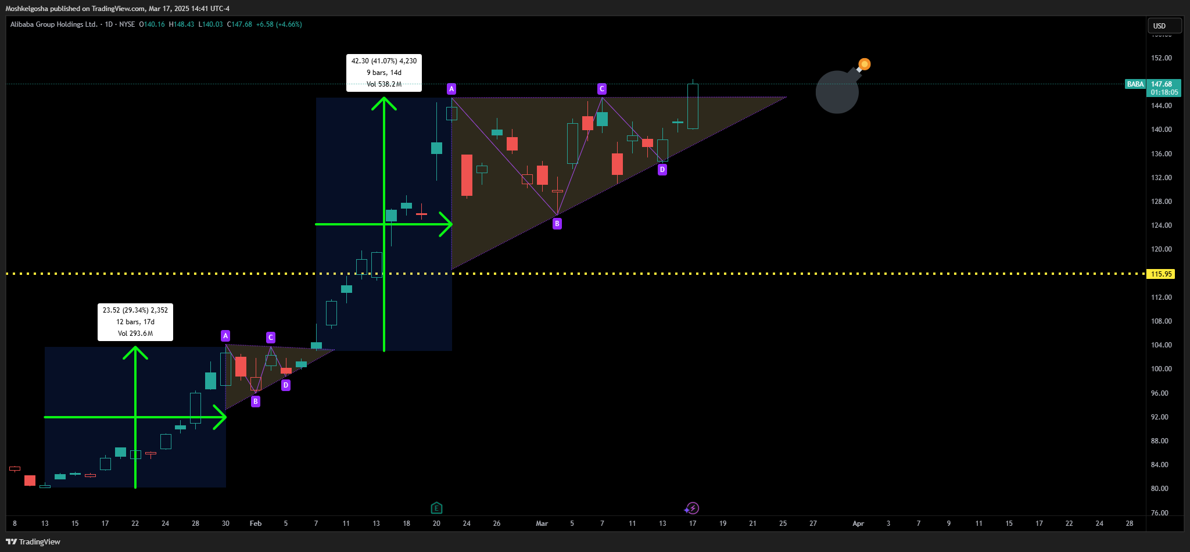Viewport: 1190px width, 552px height.
Task: Click point label C of the small triangle
Action: pos(271,338)
